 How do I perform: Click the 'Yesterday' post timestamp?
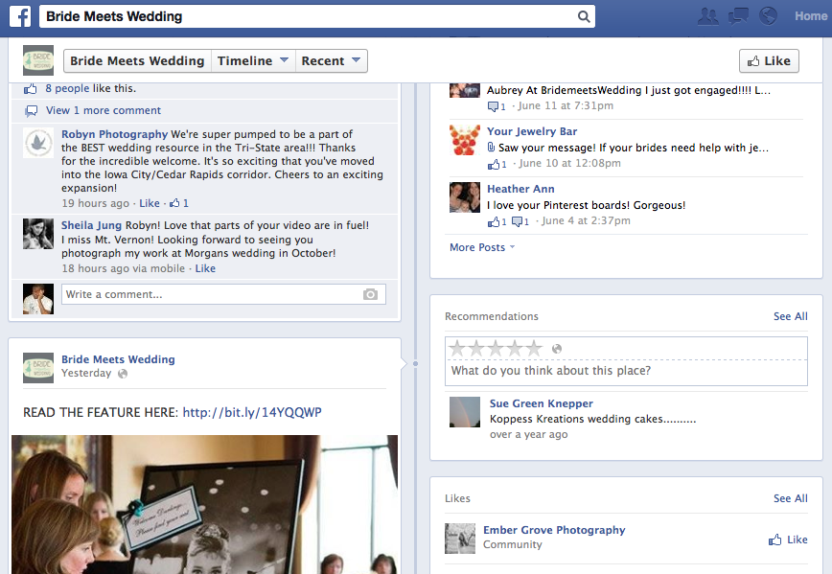point(86,373)
